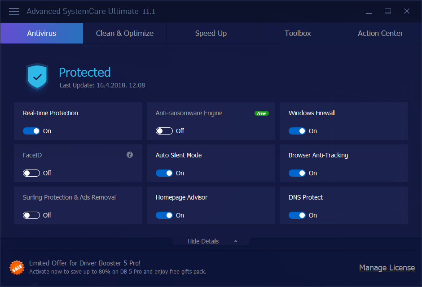Click the FaceID label

(x=32, y=155)
